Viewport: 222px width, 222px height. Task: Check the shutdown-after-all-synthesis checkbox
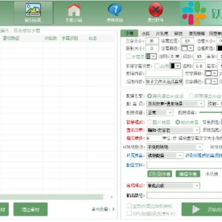point(129,206)
